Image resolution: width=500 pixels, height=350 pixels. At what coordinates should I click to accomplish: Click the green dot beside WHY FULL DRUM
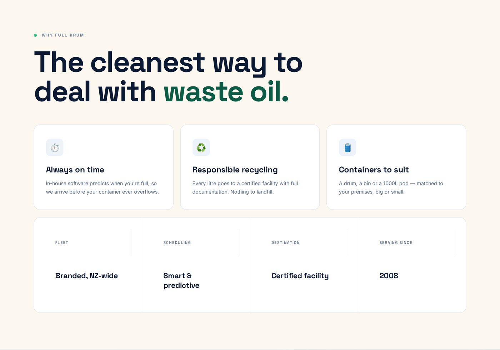tap(35, 35)
